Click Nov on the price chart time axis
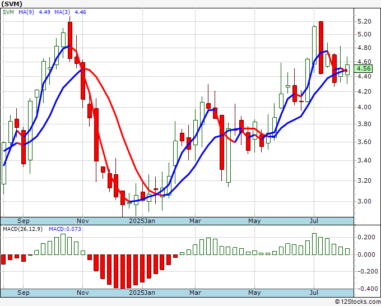 [82, 221]
